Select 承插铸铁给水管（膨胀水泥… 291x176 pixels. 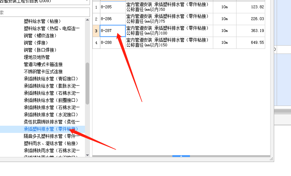coord(52,86)
